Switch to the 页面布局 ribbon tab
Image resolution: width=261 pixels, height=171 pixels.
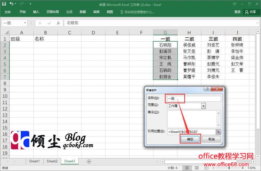[53, 12]
